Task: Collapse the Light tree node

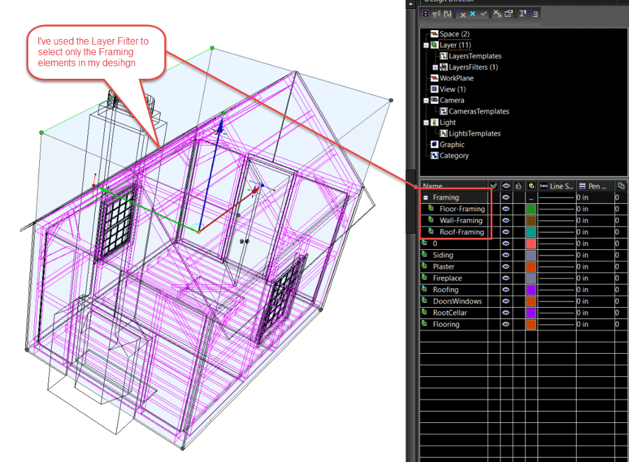Action: (x=426, y=123)
